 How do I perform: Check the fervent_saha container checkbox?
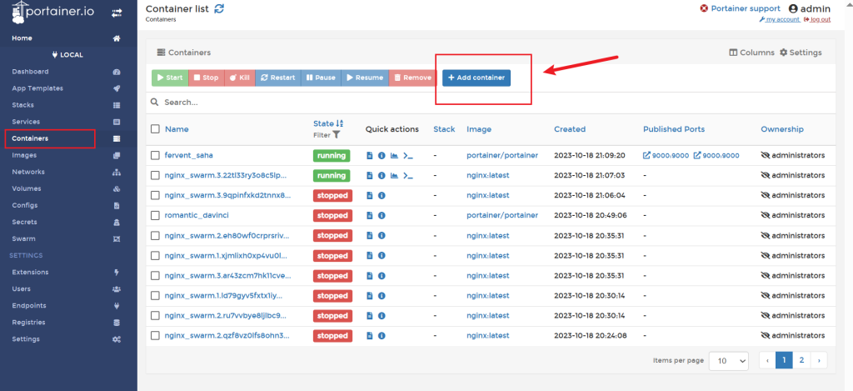(x=155, y=156)
